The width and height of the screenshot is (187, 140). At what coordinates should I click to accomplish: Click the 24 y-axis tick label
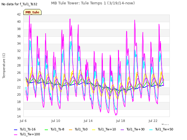(x=19, y=80)
